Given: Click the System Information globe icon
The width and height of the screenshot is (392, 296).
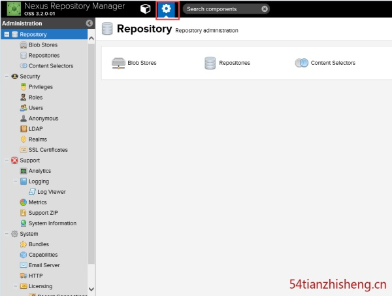Looking at the screenshot, I should [24, 223].
